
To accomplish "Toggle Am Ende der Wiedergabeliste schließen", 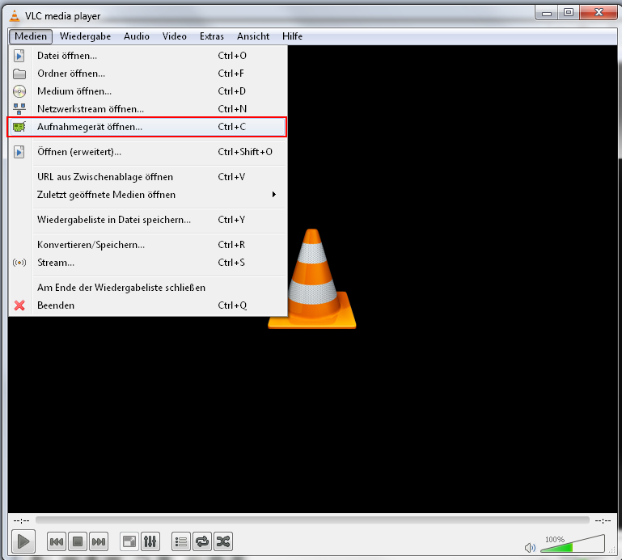I will click(x=147, y=288).
